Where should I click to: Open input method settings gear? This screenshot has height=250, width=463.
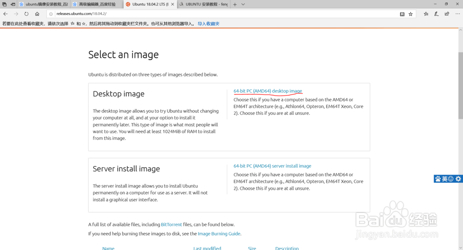(x=458, y=179)
